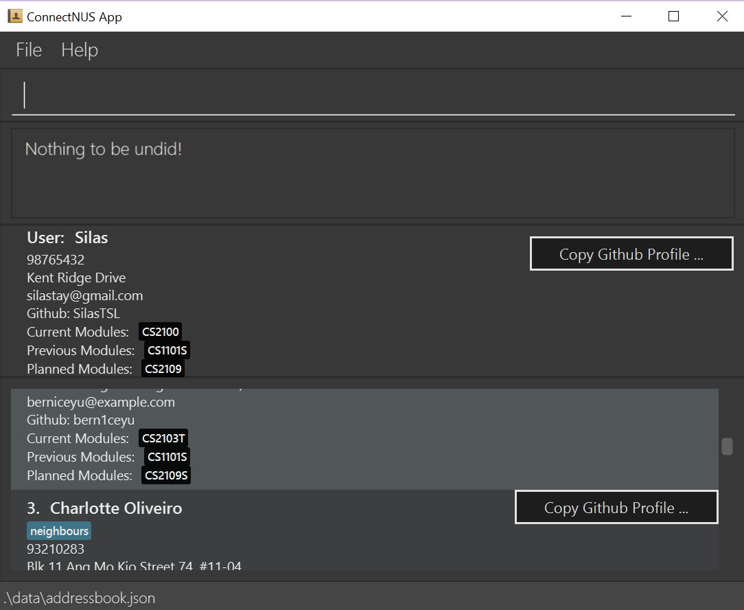
Task: Click the berniceyu@example.com email
Action: click(x=101, y=402)
